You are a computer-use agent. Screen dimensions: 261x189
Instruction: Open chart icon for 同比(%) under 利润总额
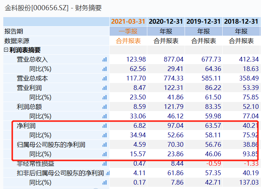coord(105,116)
